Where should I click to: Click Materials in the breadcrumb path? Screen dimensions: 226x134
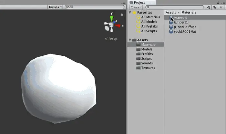[x=189, y=12]
